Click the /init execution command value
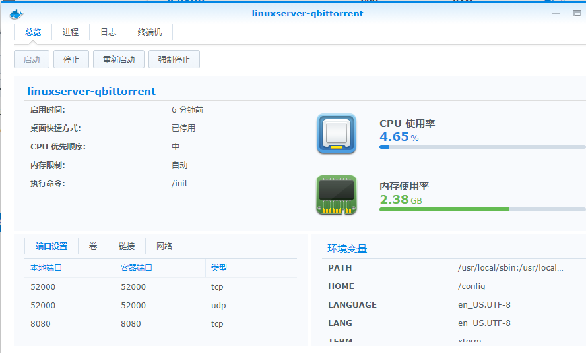Screen dimensions: 586x353 point(179,184)
